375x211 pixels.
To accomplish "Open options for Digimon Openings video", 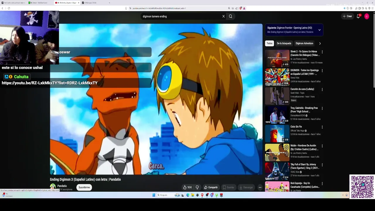I will click(x=322, y=71).
